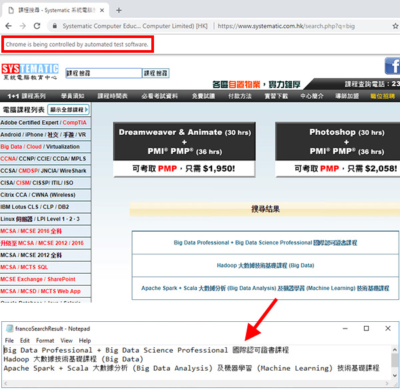The height and width of the screenshot is (390, 400).
Task: Close the Systematic browser tab
Action: click(x=102, y=10)
